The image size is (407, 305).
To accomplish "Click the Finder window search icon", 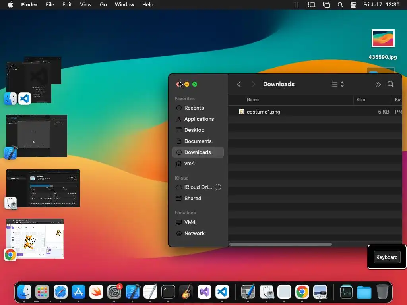I will 391,84.
